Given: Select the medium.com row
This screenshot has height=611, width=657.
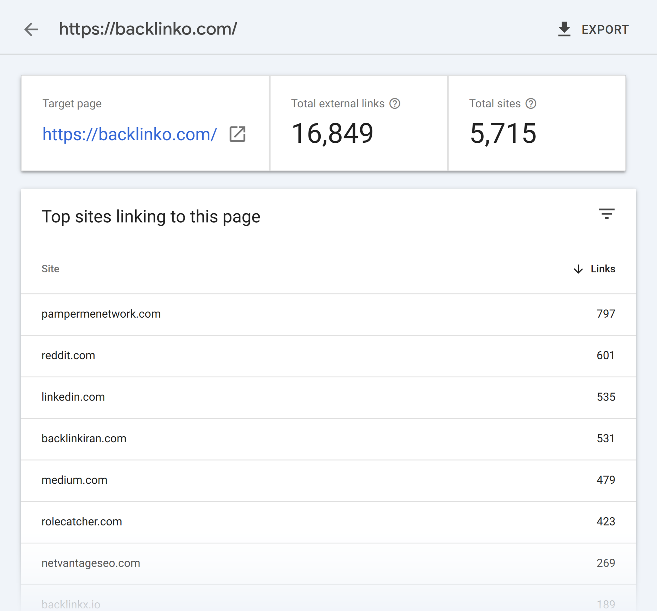Looking at the screenshot, I should [x=328, y=480].
